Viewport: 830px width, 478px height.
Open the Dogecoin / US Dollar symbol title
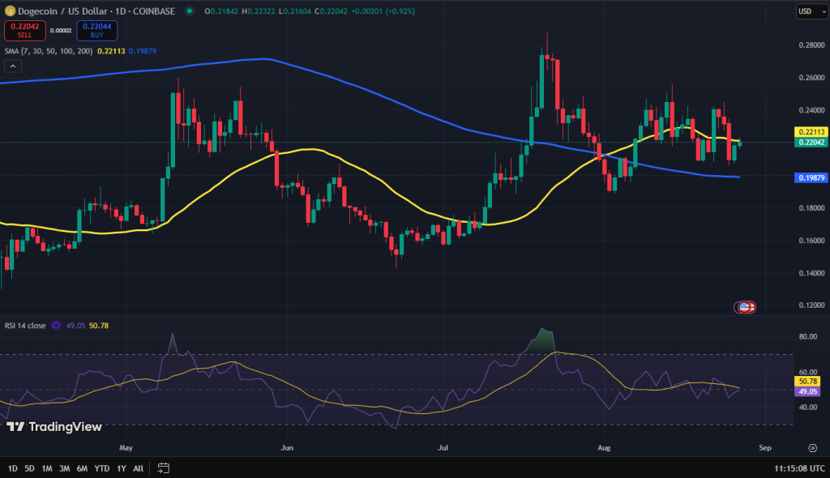pos(96,11)
